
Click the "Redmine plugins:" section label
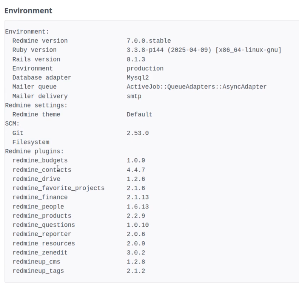(x=34, y=151)
